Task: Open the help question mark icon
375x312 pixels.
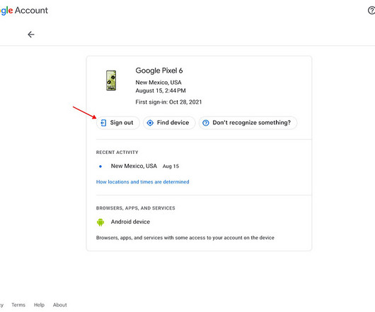Action: coord(371,11)
